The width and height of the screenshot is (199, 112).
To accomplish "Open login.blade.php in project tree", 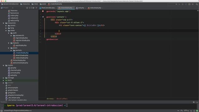I will point(20,38).
